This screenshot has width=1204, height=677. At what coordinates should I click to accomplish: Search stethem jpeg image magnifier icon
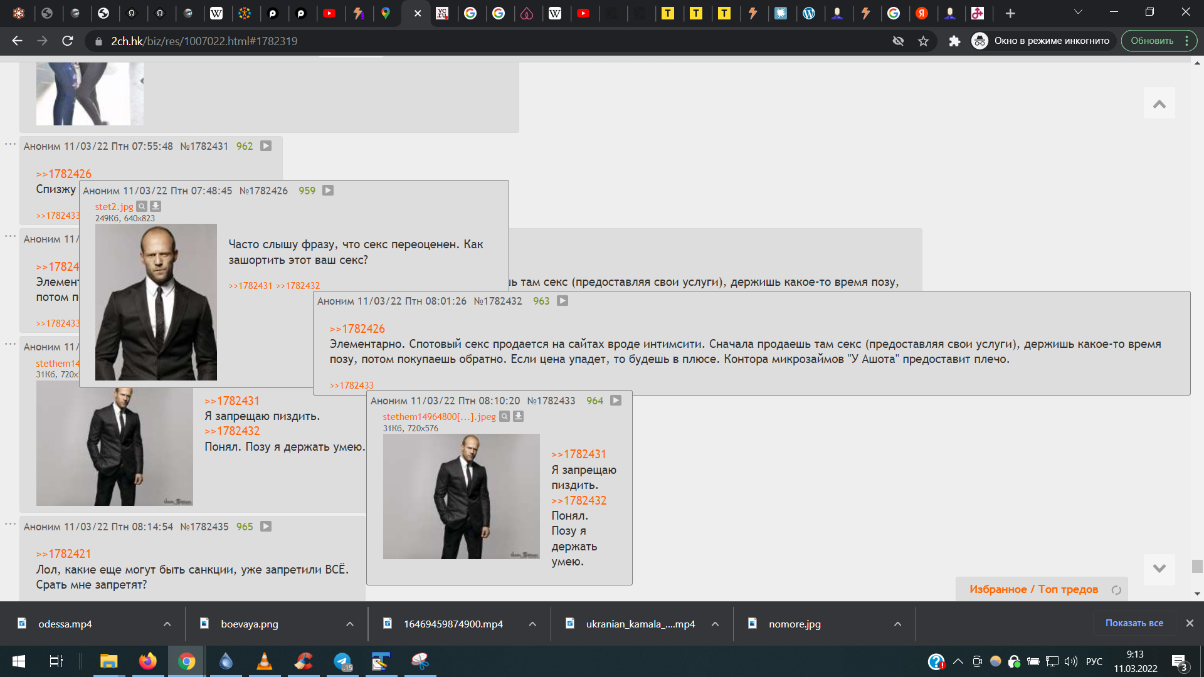tap(504, 416)
